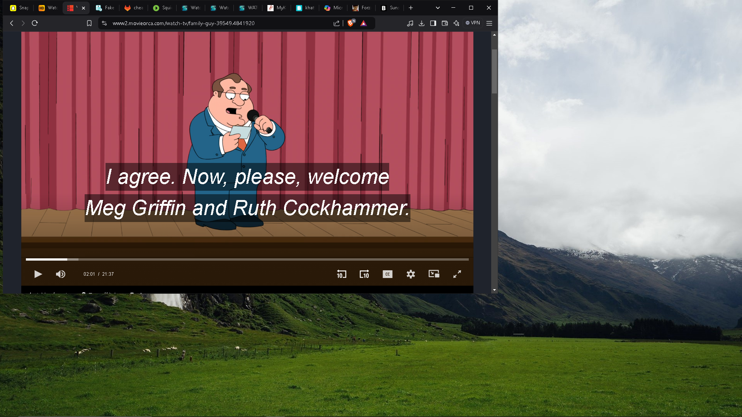Skip forward 10 seconds in the video
742x417 pixels.
click(x=364, y=274)
